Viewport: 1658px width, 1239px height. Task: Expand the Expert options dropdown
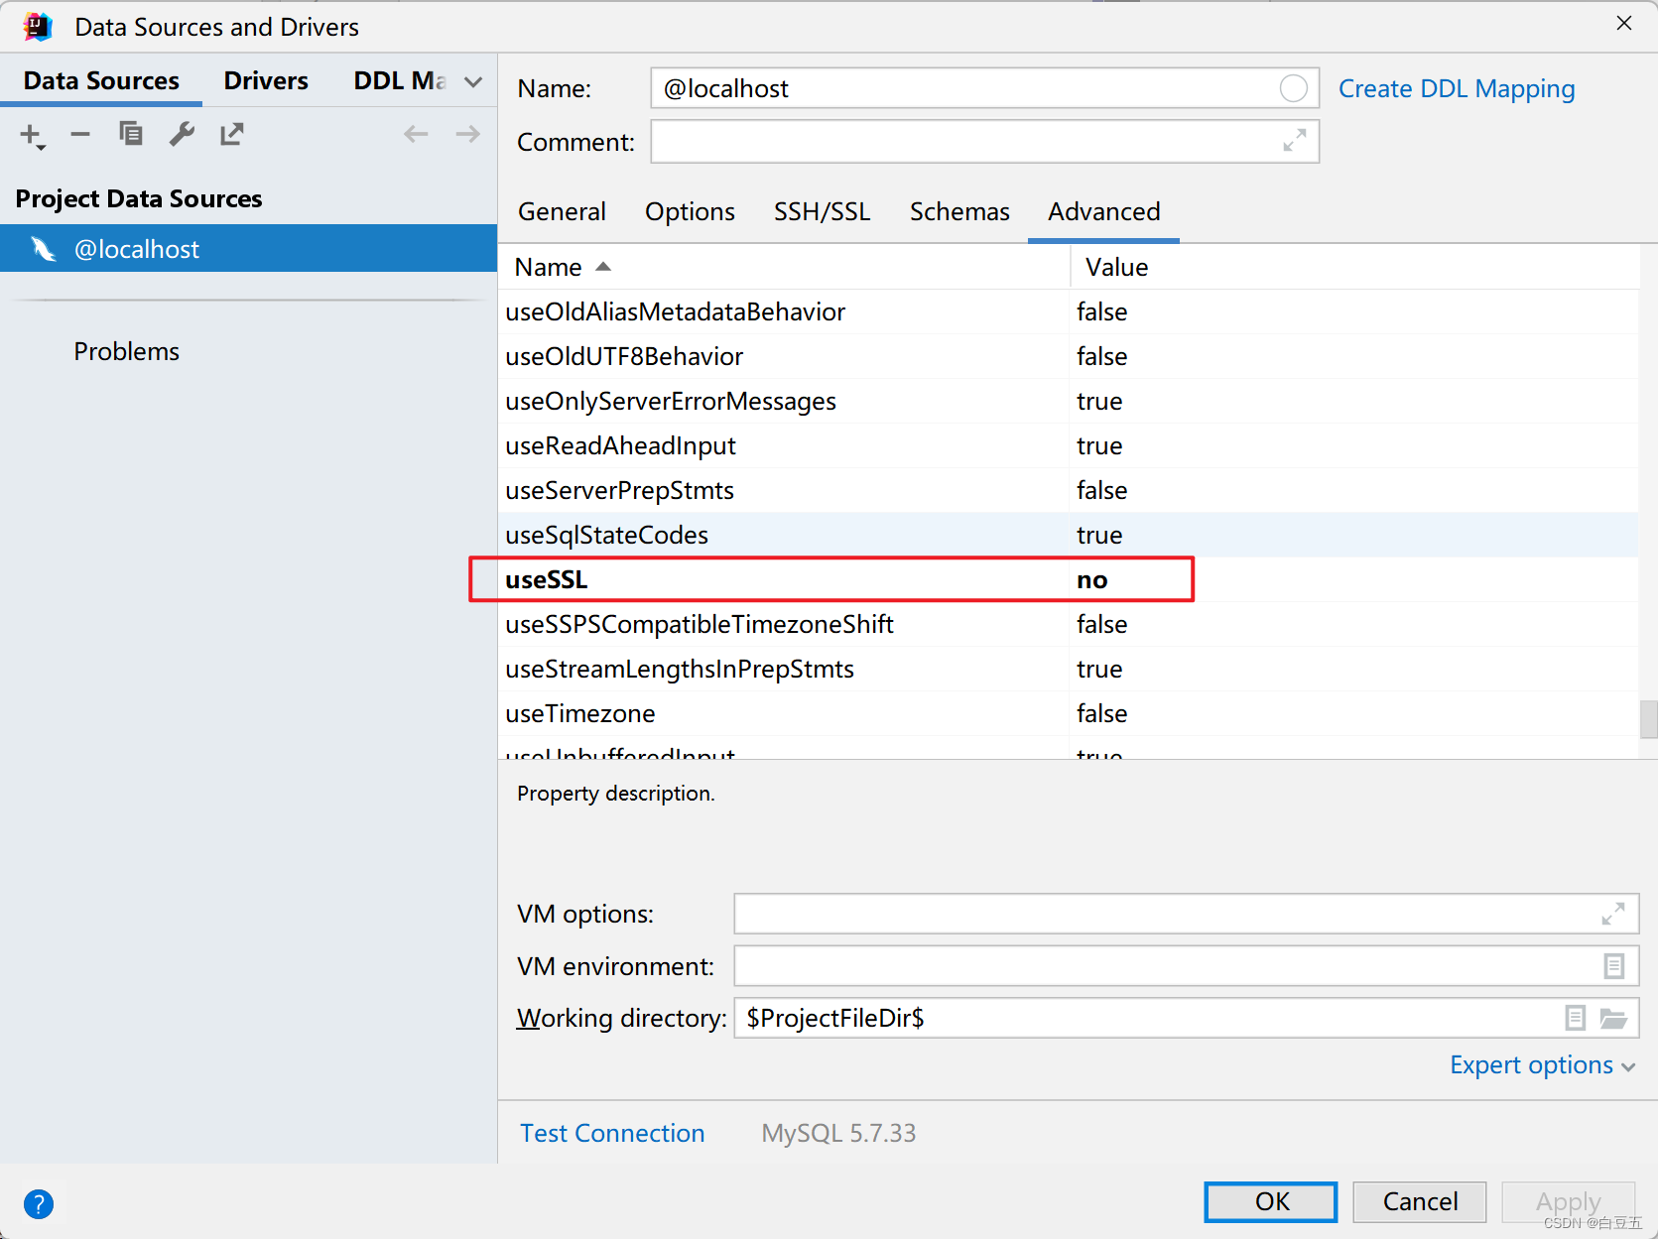pos(1542,1065)
